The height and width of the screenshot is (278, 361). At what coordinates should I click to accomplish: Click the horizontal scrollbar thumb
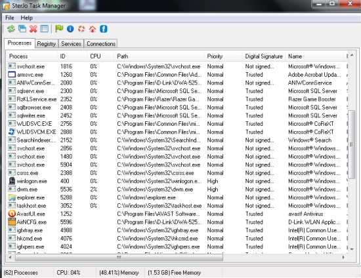(x=119, y=257)
